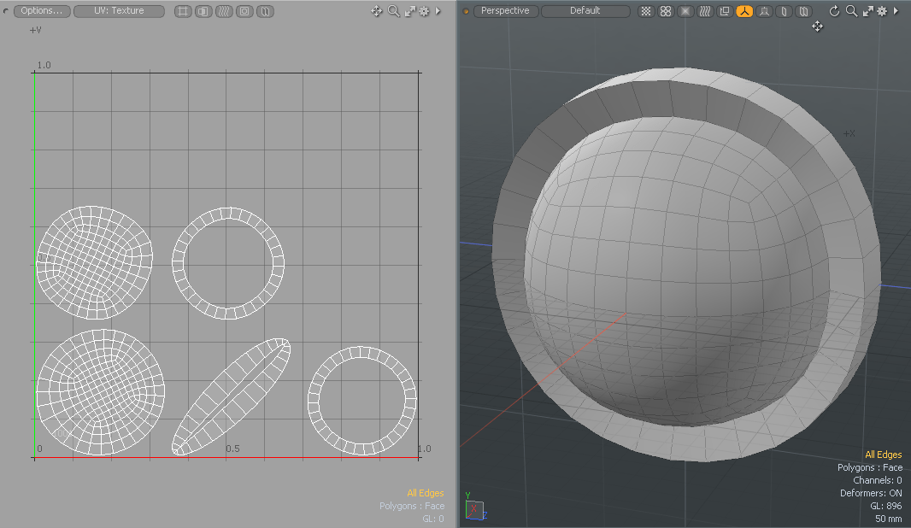The height and width of the screenshot is (528, 911).
Task: Open the Perspective view type dropdown
Action: [x=504, y=10]
